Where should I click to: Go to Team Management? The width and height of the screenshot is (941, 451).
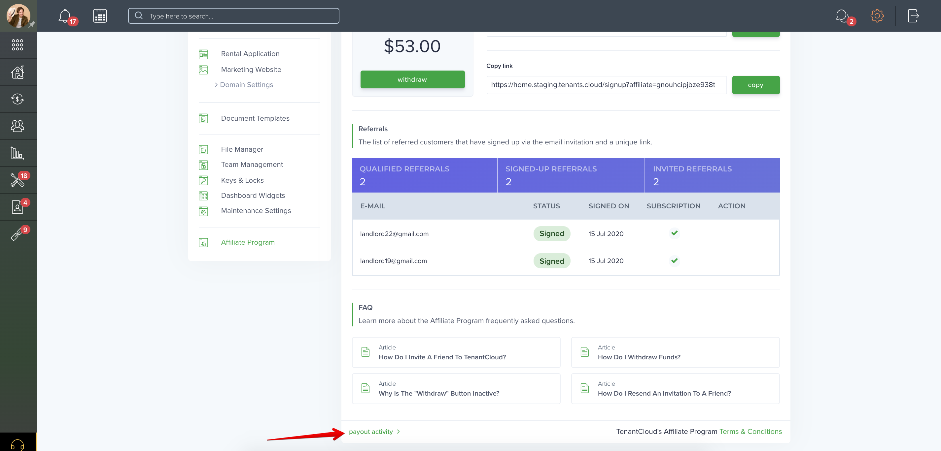coord(252,164)
